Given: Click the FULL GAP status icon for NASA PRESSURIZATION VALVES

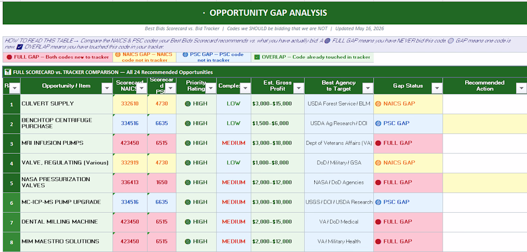Looking at the screenshot, I should pyautogui.click(x=378, y=183).
